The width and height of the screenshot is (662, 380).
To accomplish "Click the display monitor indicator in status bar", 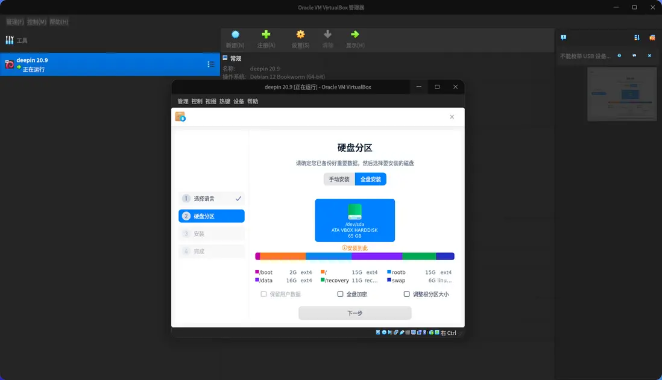I will [414, 332].
